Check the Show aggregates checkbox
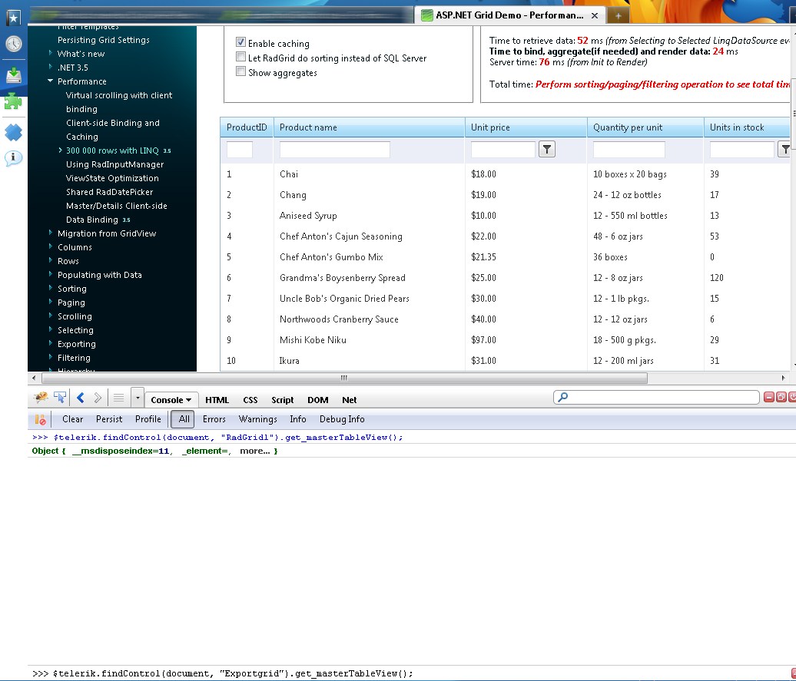The image size is (796, 681). click(240, 71)
